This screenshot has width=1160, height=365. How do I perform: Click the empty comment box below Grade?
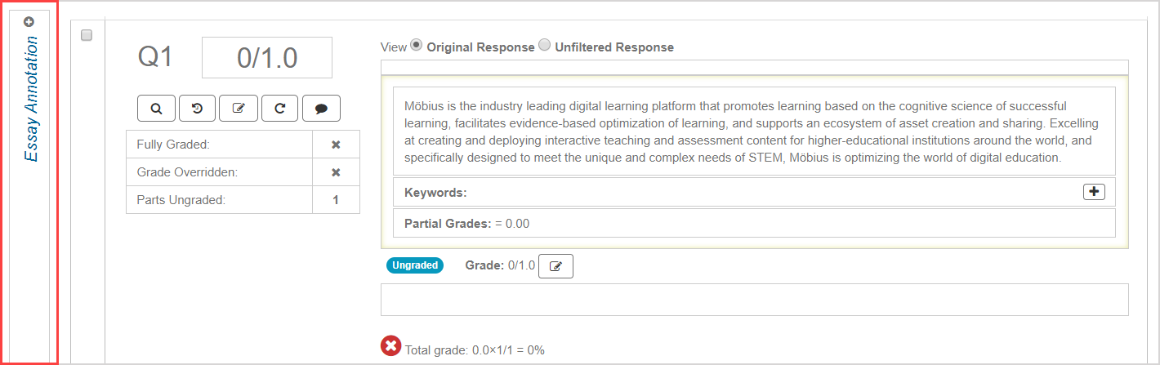click(x=754, y=300)
